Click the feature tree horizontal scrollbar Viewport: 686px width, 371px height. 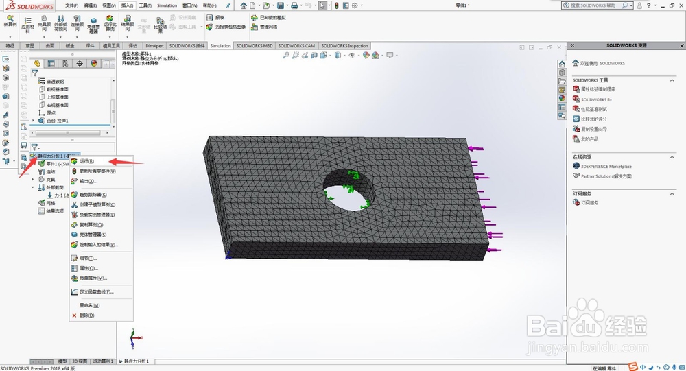(x=68, y=132)
